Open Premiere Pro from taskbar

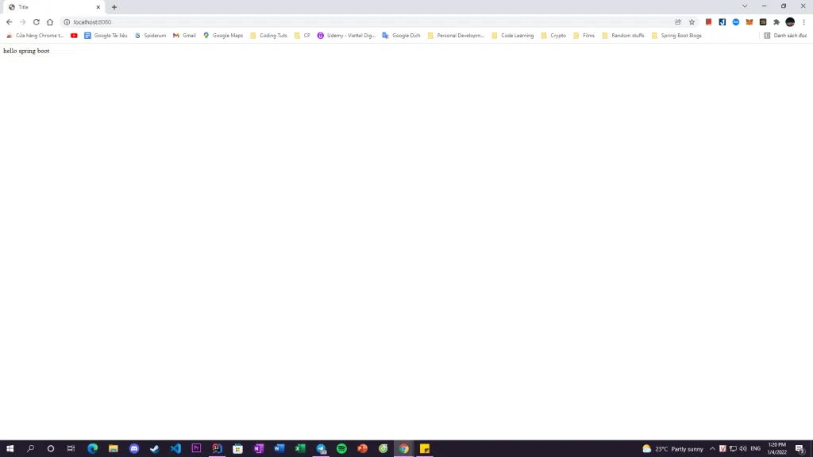[x=196, y=449]
